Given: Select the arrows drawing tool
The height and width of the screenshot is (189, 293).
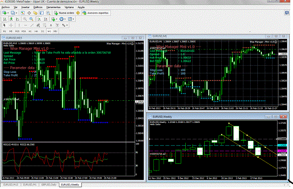Looking at the screenshot, I should click(64, 25).
